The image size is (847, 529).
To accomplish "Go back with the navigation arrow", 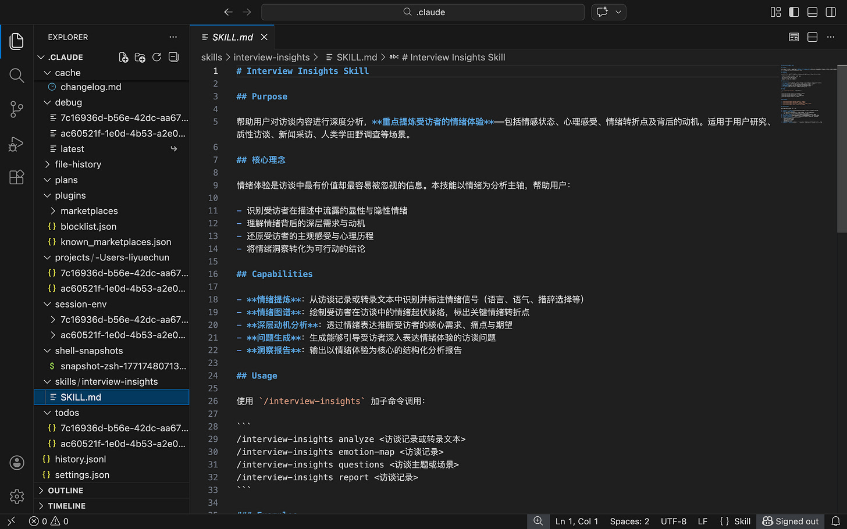I will (x=229, y=12).
